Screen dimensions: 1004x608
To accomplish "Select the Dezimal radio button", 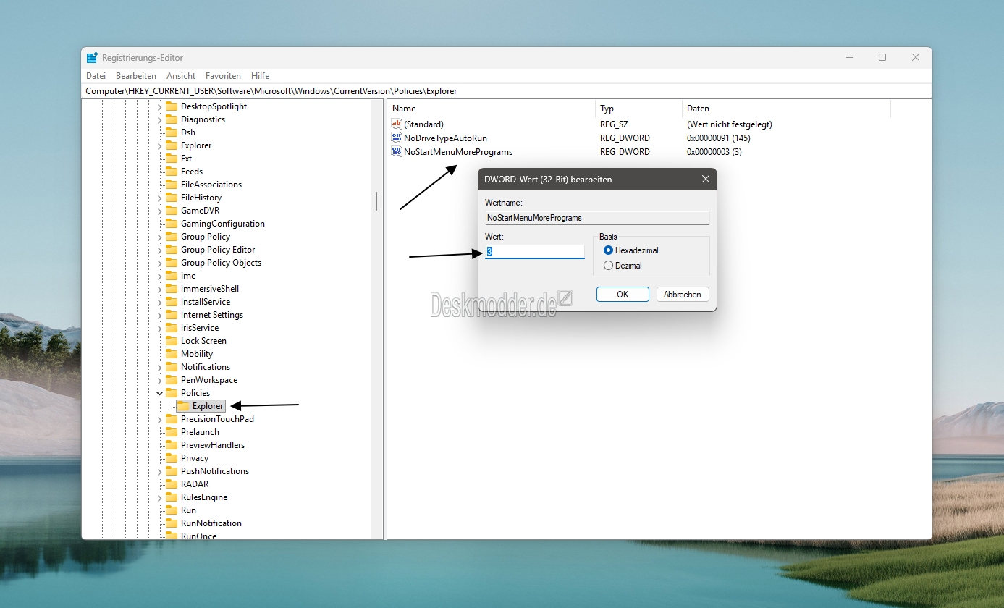I will [608, 266].
